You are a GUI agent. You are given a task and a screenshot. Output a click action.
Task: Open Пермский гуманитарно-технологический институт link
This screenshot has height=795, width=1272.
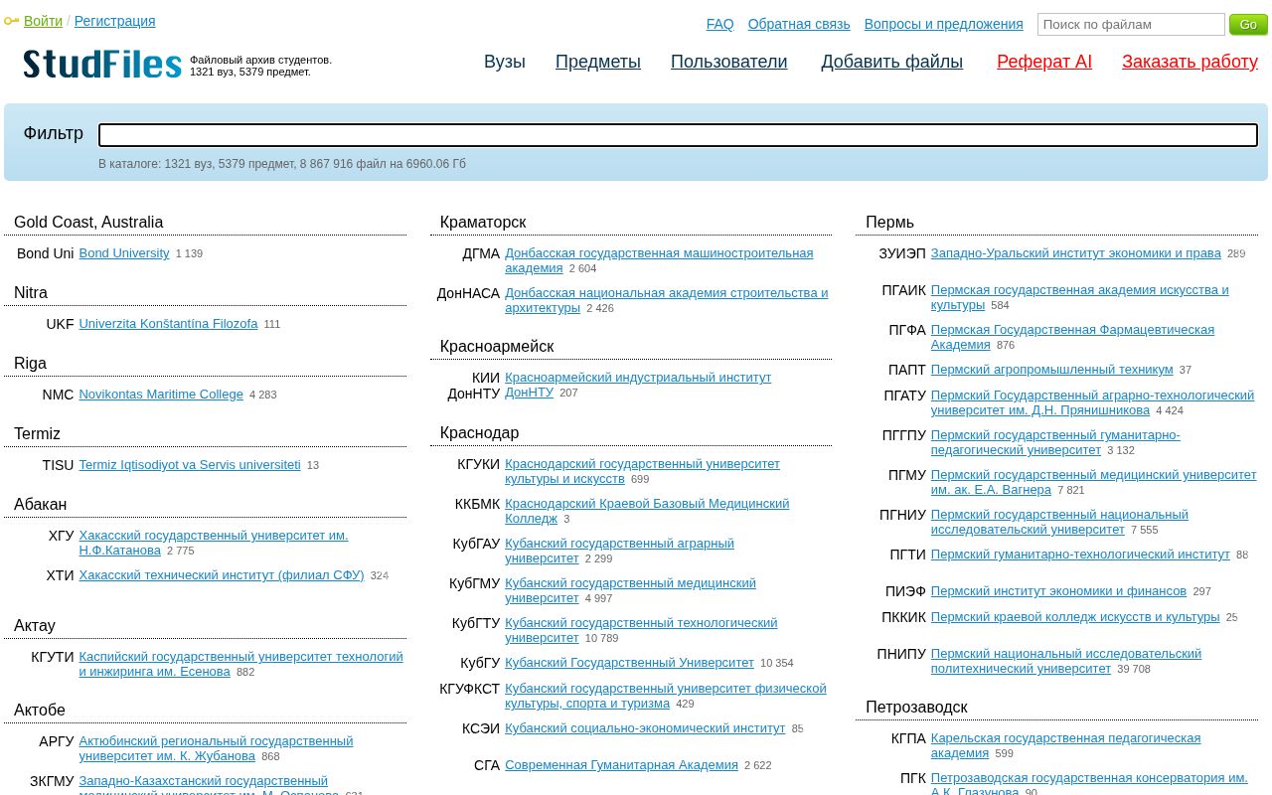pos(1080,555)
